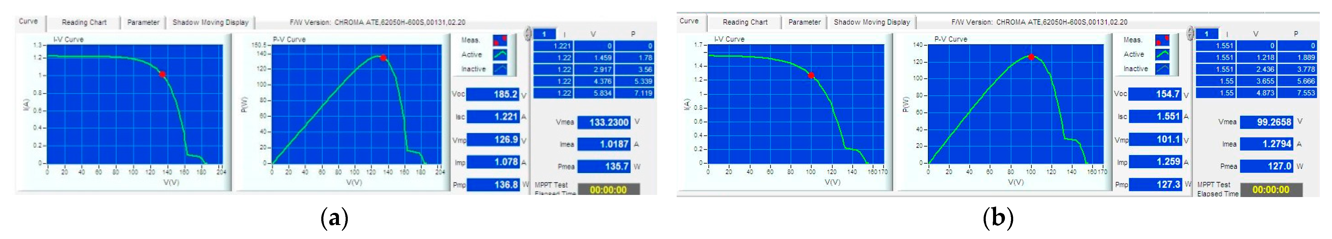The image size is (1332, 239).
Task: Switch to the Parameter tab in panel (a)
Action: pyautogui.click(x=143, y=22)
